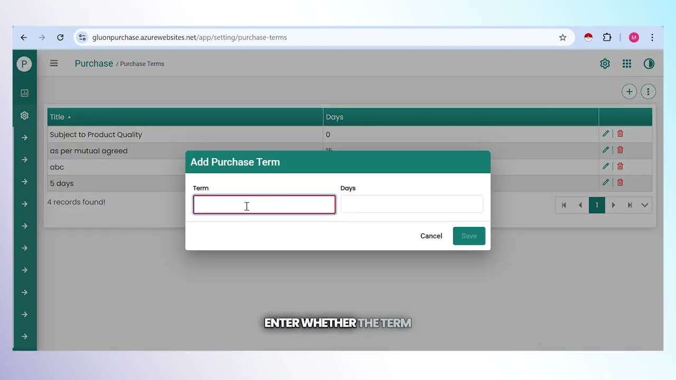Open second arrow item in sidebar
This screenshot has width=676, height=380.
coord(24,159)
